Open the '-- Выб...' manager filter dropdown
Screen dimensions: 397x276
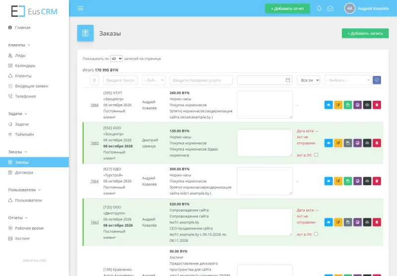tap(154, 80)
